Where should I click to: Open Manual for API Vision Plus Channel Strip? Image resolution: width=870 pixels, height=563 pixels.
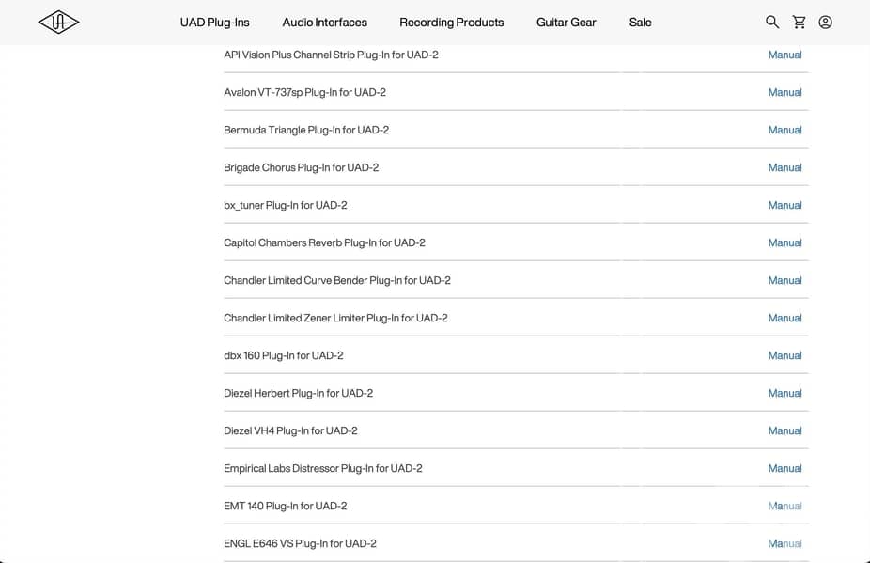click(785, 55)
